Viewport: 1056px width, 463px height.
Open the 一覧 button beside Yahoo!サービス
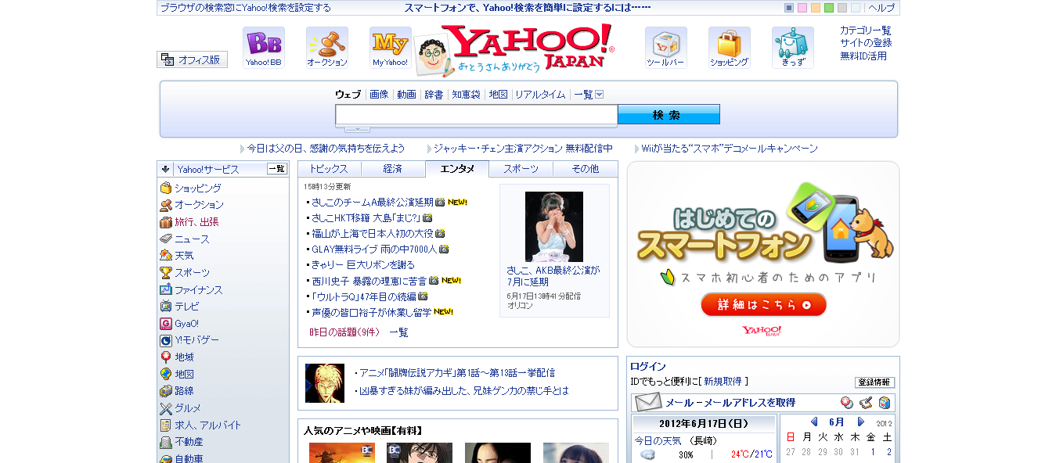coord(277,169)
